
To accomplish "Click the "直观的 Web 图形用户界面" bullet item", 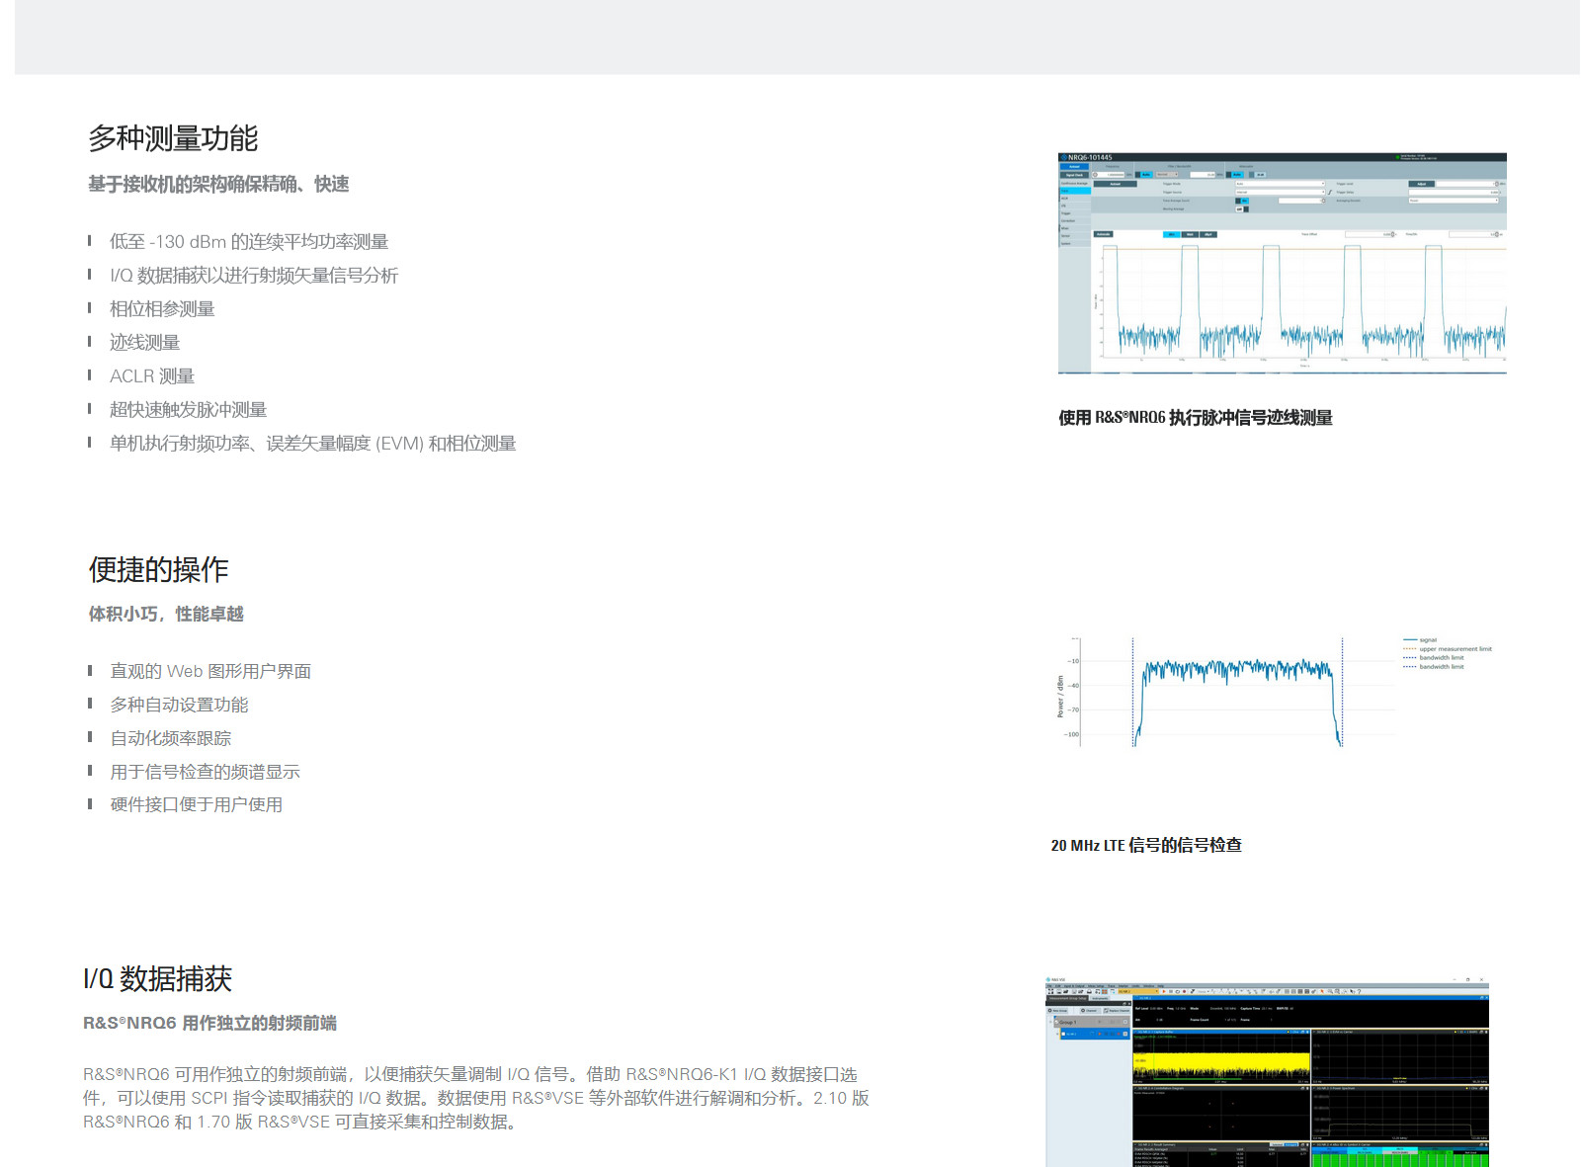I will [210, 671].
